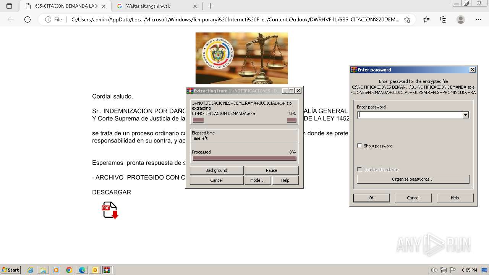Close the extracting dialog
This screenshot has height=275, width=489.
298,91
